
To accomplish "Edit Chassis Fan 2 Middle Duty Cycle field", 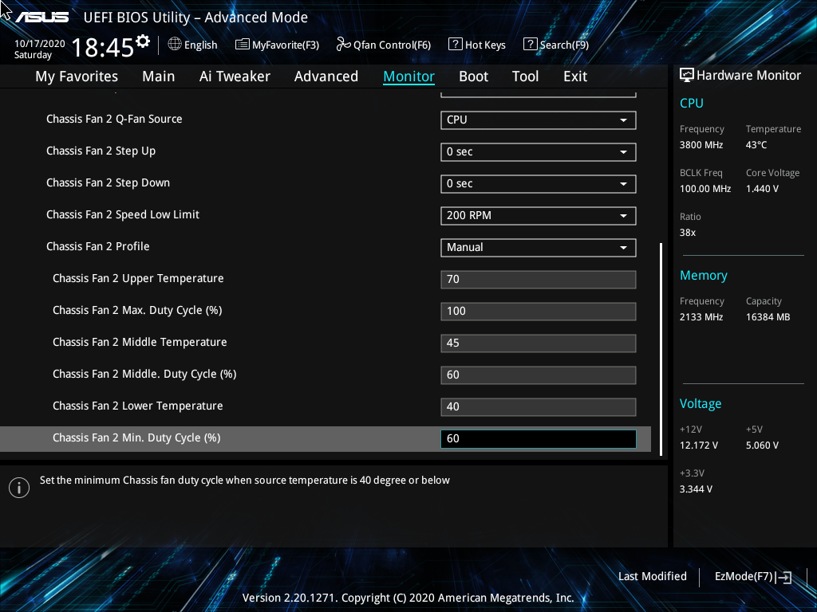I will tap(539, 375).
